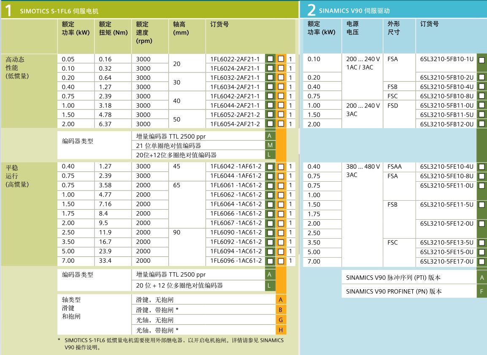This screenshot has width=487, height=355.
Task: Select code M for 21位单圈绝对值编码器
Action: coord(270,145)
